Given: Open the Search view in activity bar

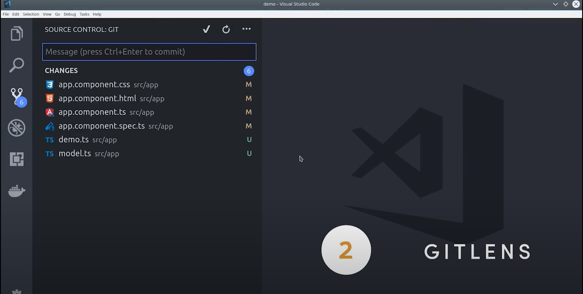Looking at the screenshot, I should click(17, 65).
